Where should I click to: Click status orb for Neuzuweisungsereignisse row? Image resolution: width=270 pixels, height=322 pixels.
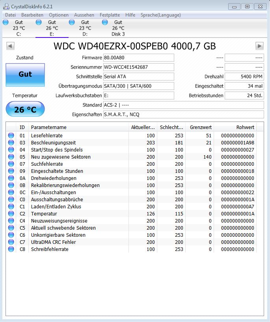[11, 221]
